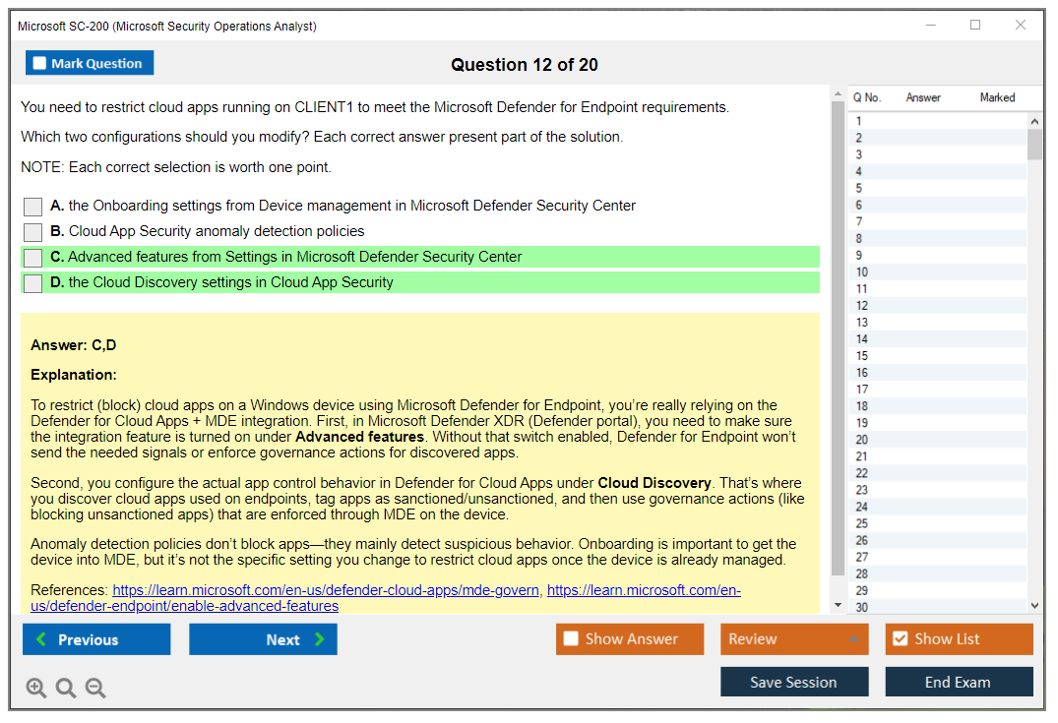Select answer A Onboarding settings checkbox

coord(33,207)
